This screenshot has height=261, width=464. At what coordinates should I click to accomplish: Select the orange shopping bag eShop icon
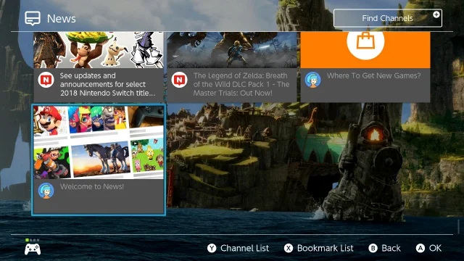click(365, 41)
